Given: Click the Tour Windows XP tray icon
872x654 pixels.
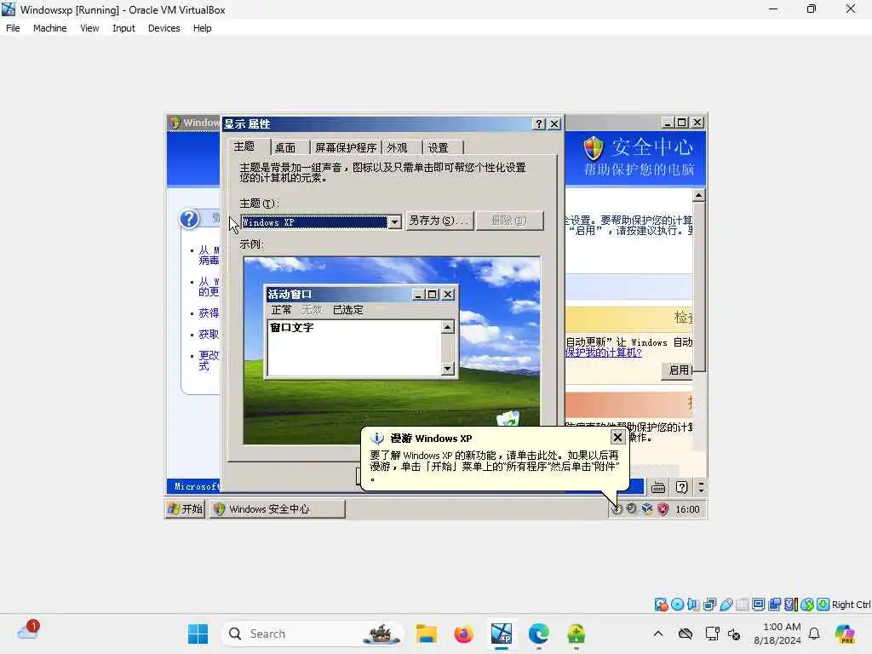Looking at the screenshot, I should (617, 509).
